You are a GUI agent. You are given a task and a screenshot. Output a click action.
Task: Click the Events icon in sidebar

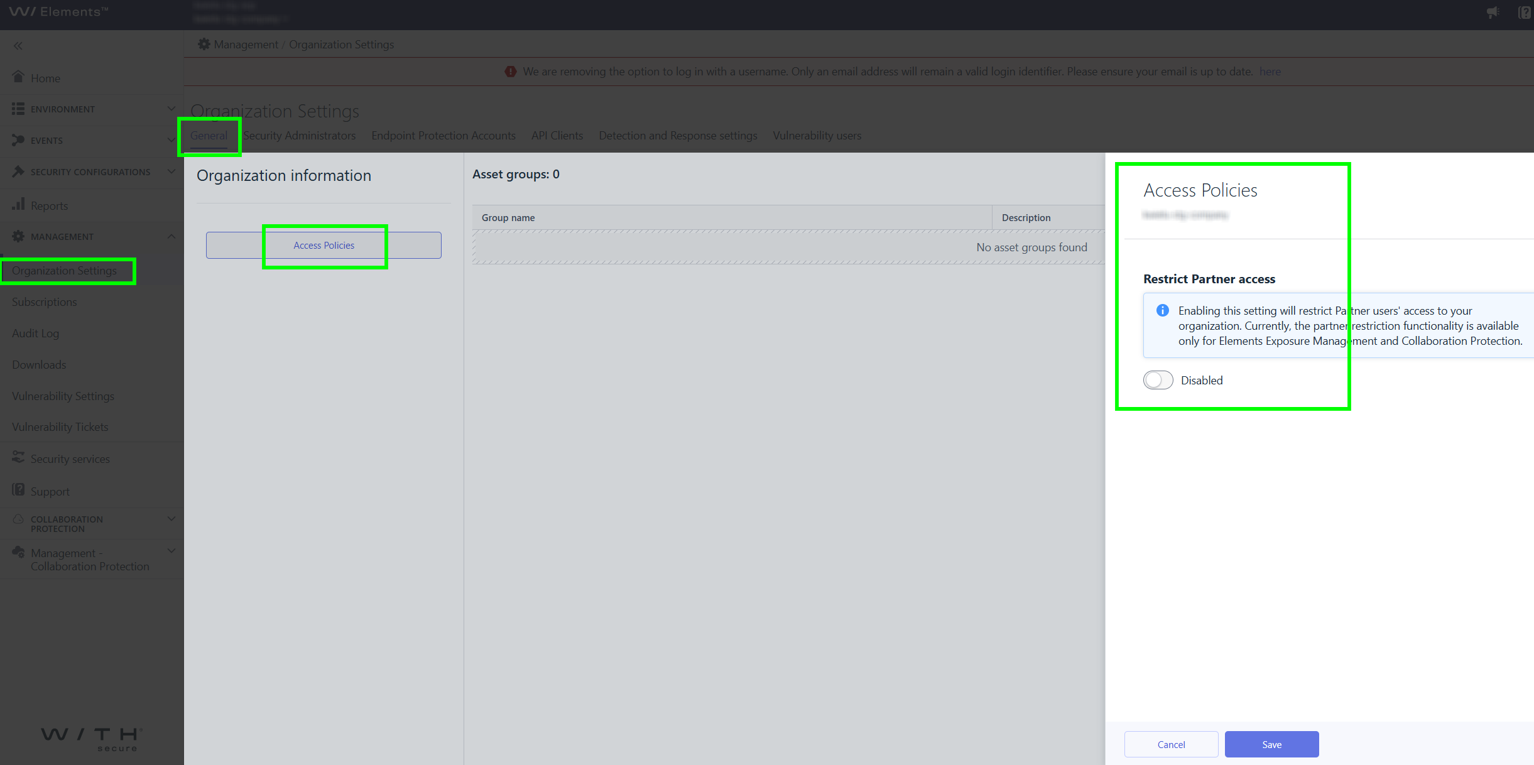click(x=18, y=140)
